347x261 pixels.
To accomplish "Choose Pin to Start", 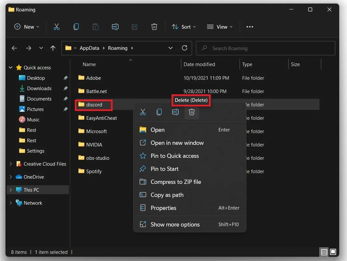I will pos(190,169).
